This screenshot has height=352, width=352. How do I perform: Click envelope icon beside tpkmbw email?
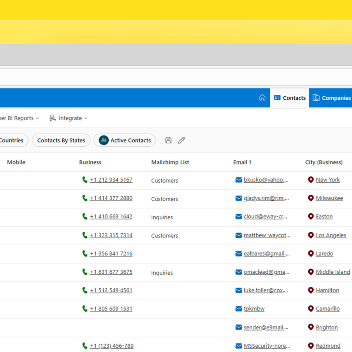click(239, 309)
